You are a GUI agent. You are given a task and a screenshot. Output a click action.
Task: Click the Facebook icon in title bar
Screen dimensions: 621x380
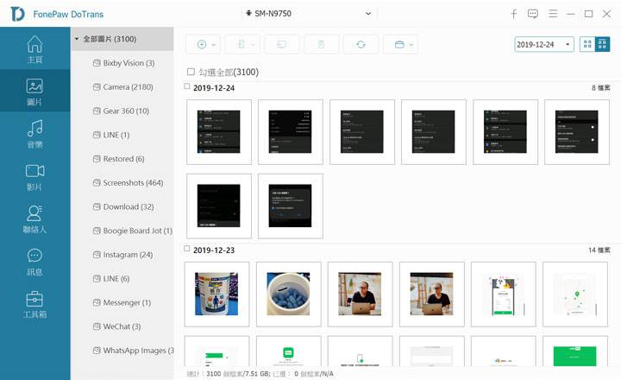514,14
